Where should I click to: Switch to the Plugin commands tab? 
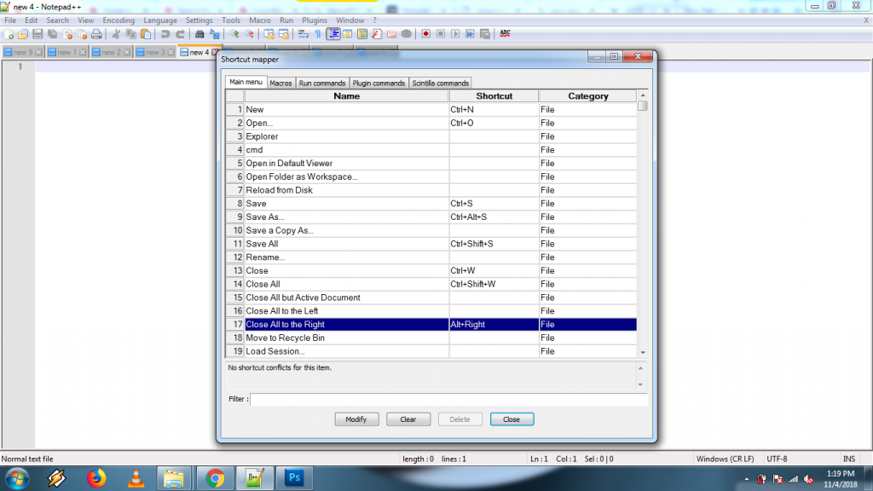pos(379,83)
